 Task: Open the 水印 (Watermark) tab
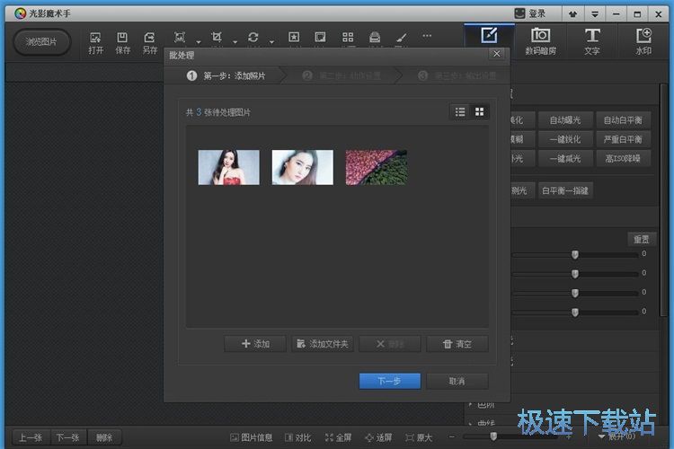[x=643, y=41]
